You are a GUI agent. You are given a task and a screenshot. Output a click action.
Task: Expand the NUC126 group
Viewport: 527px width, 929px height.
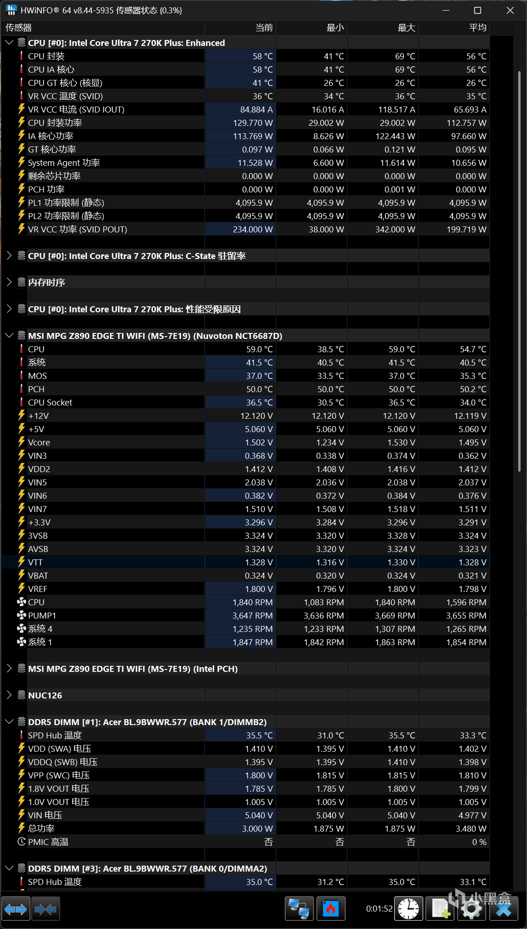tap(9, 695)
